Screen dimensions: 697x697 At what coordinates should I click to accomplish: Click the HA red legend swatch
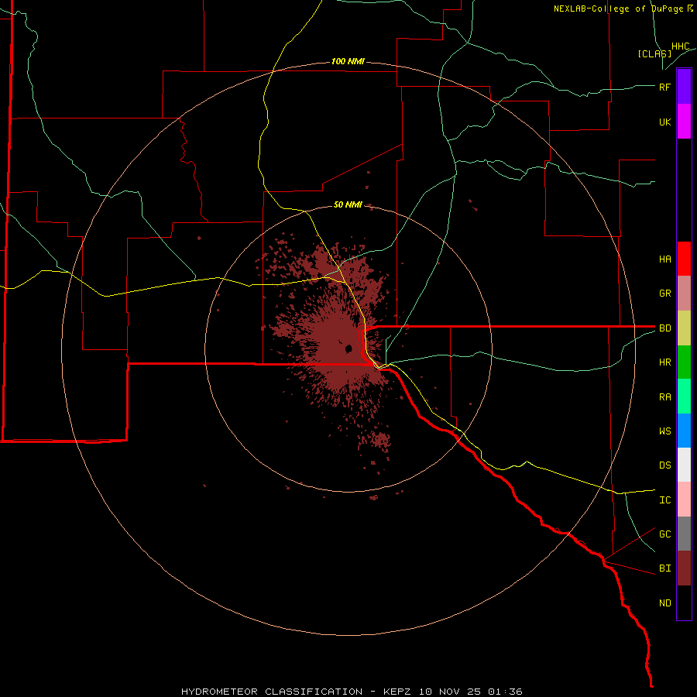pos(684,259)
